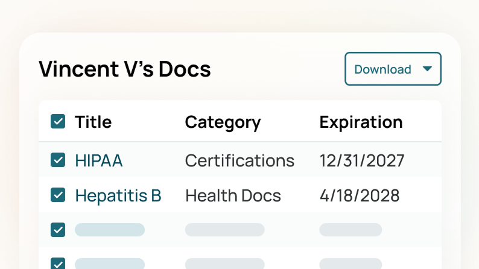
Task: Sort by the Category column header
Action: 223,122
